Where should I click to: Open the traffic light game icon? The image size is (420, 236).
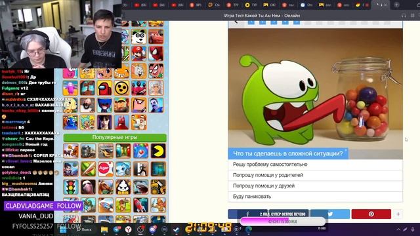(x=71, y=187)
